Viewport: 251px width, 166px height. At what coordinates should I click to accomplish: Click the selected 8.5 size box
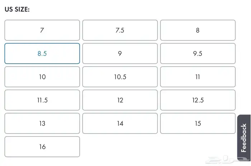(x=42, y=53)
